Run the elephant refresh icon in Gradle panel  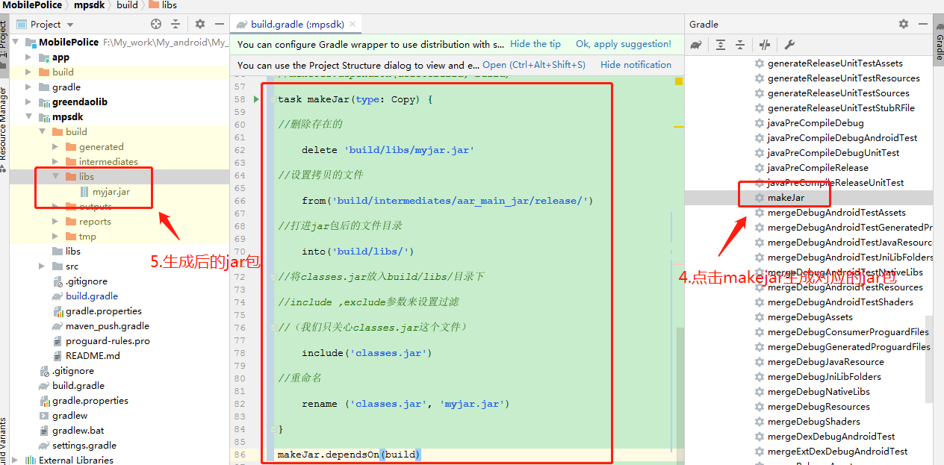coord(695,45)
